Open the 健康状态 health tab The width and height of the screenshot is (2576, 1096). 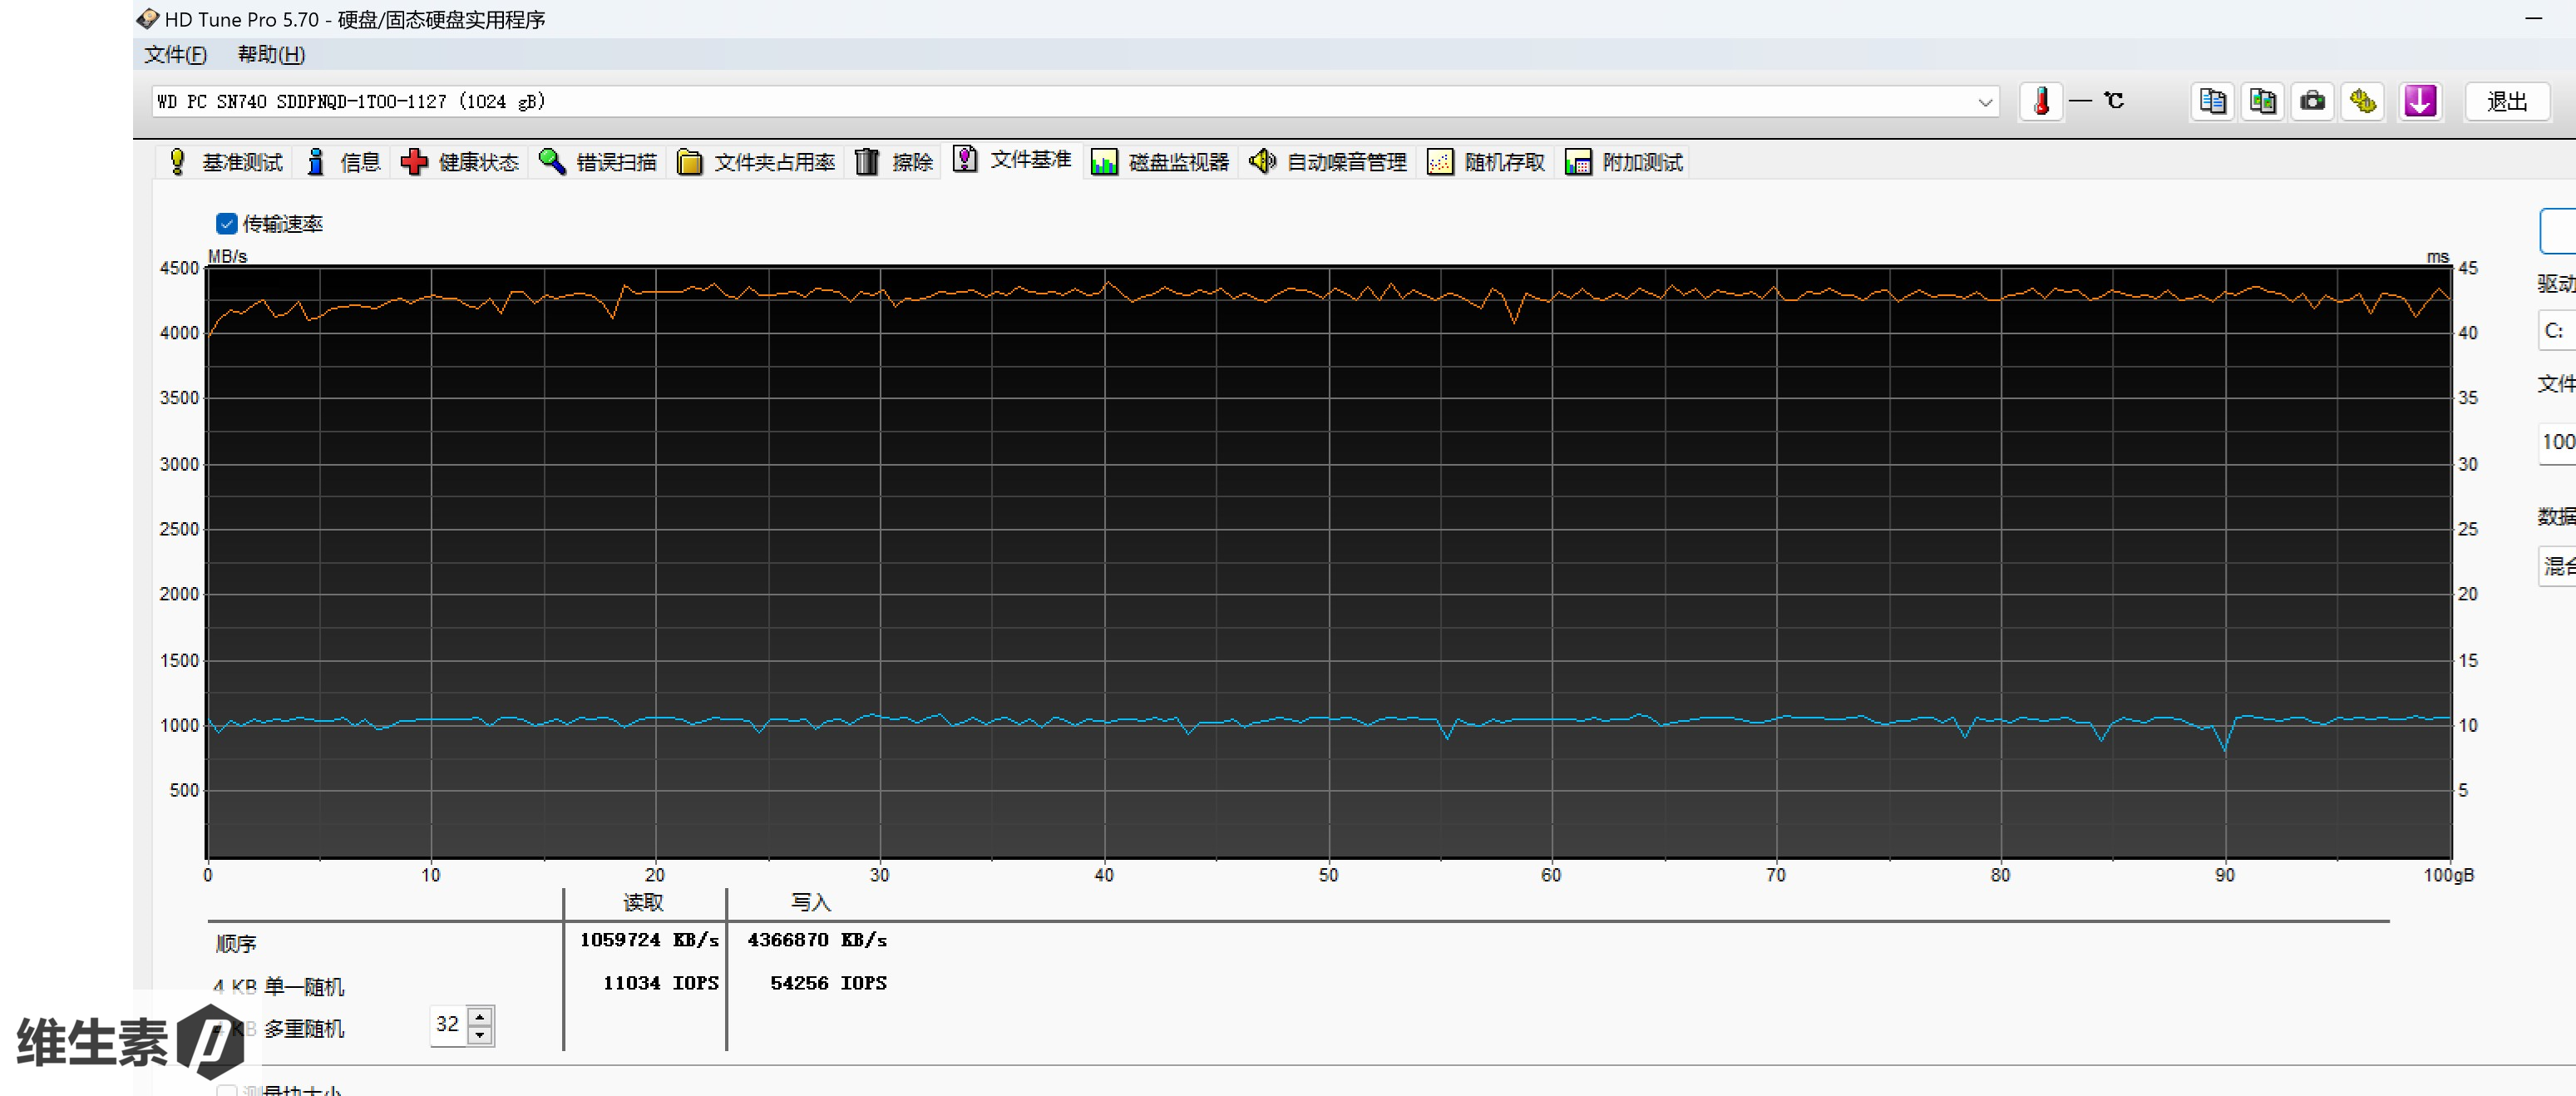point(460,162)
